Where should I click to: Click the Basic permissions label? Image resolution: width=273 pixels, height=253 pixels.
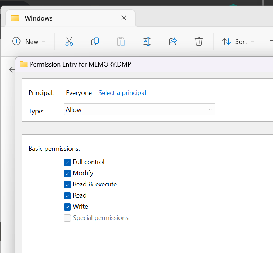point(54,149)
